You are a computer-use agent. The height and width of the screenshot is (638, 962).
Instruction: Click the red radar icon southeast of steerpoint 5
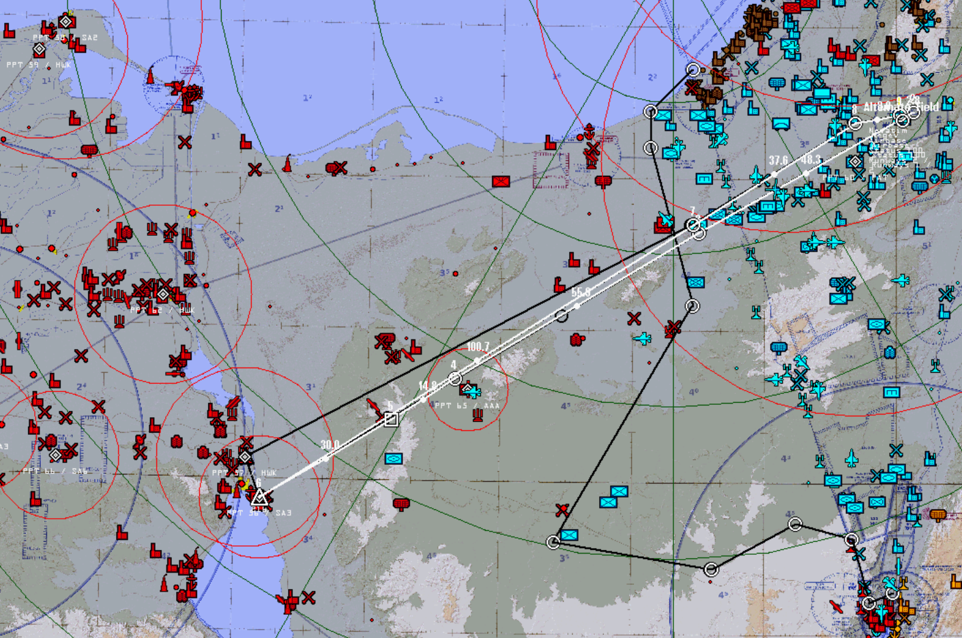point(401,504)
